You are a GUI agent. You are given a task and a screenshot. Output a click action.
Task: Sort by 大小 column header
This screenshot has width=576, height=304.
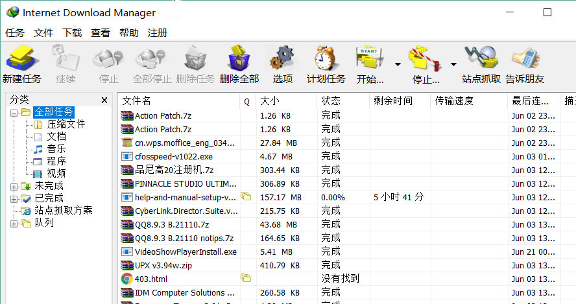pos(286,100)
